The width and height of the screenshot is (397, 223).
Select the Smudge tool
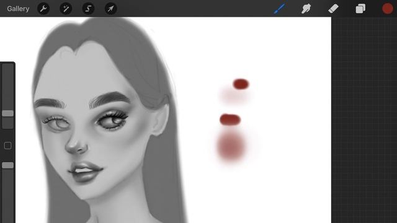pyautogui.click(x=306, y=9)
